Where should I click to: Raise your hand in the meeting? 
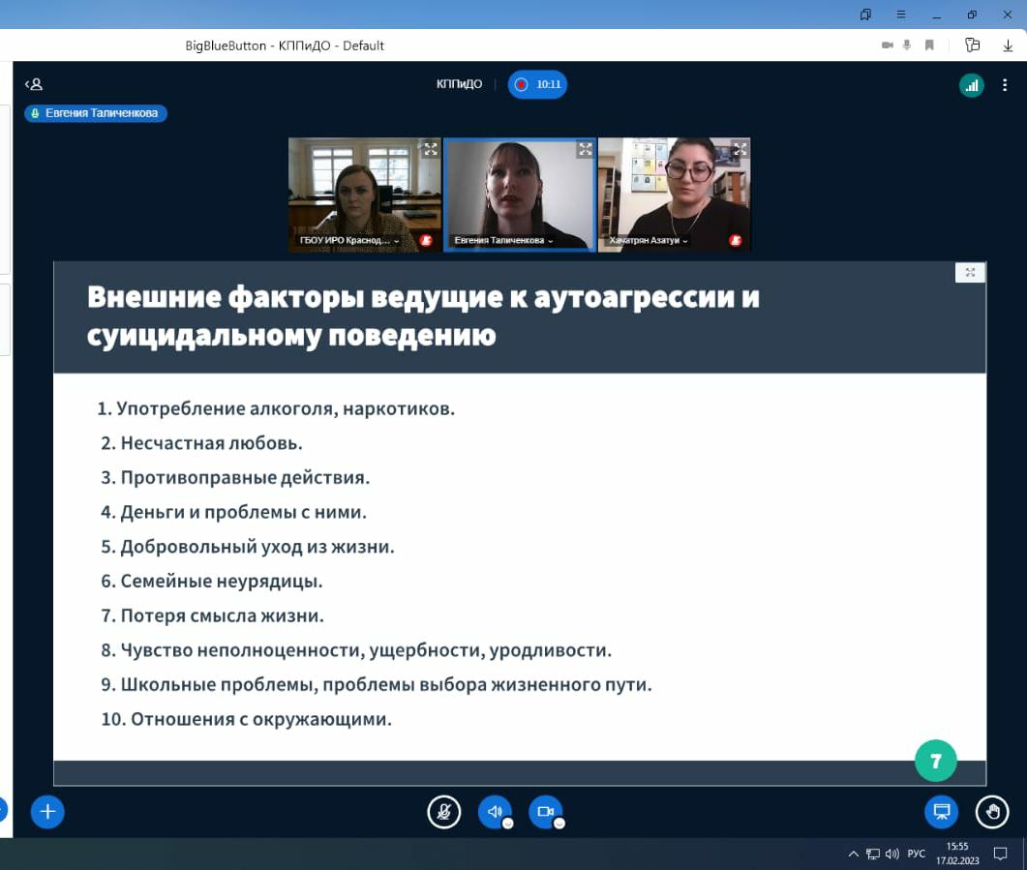tap(991, 812)
